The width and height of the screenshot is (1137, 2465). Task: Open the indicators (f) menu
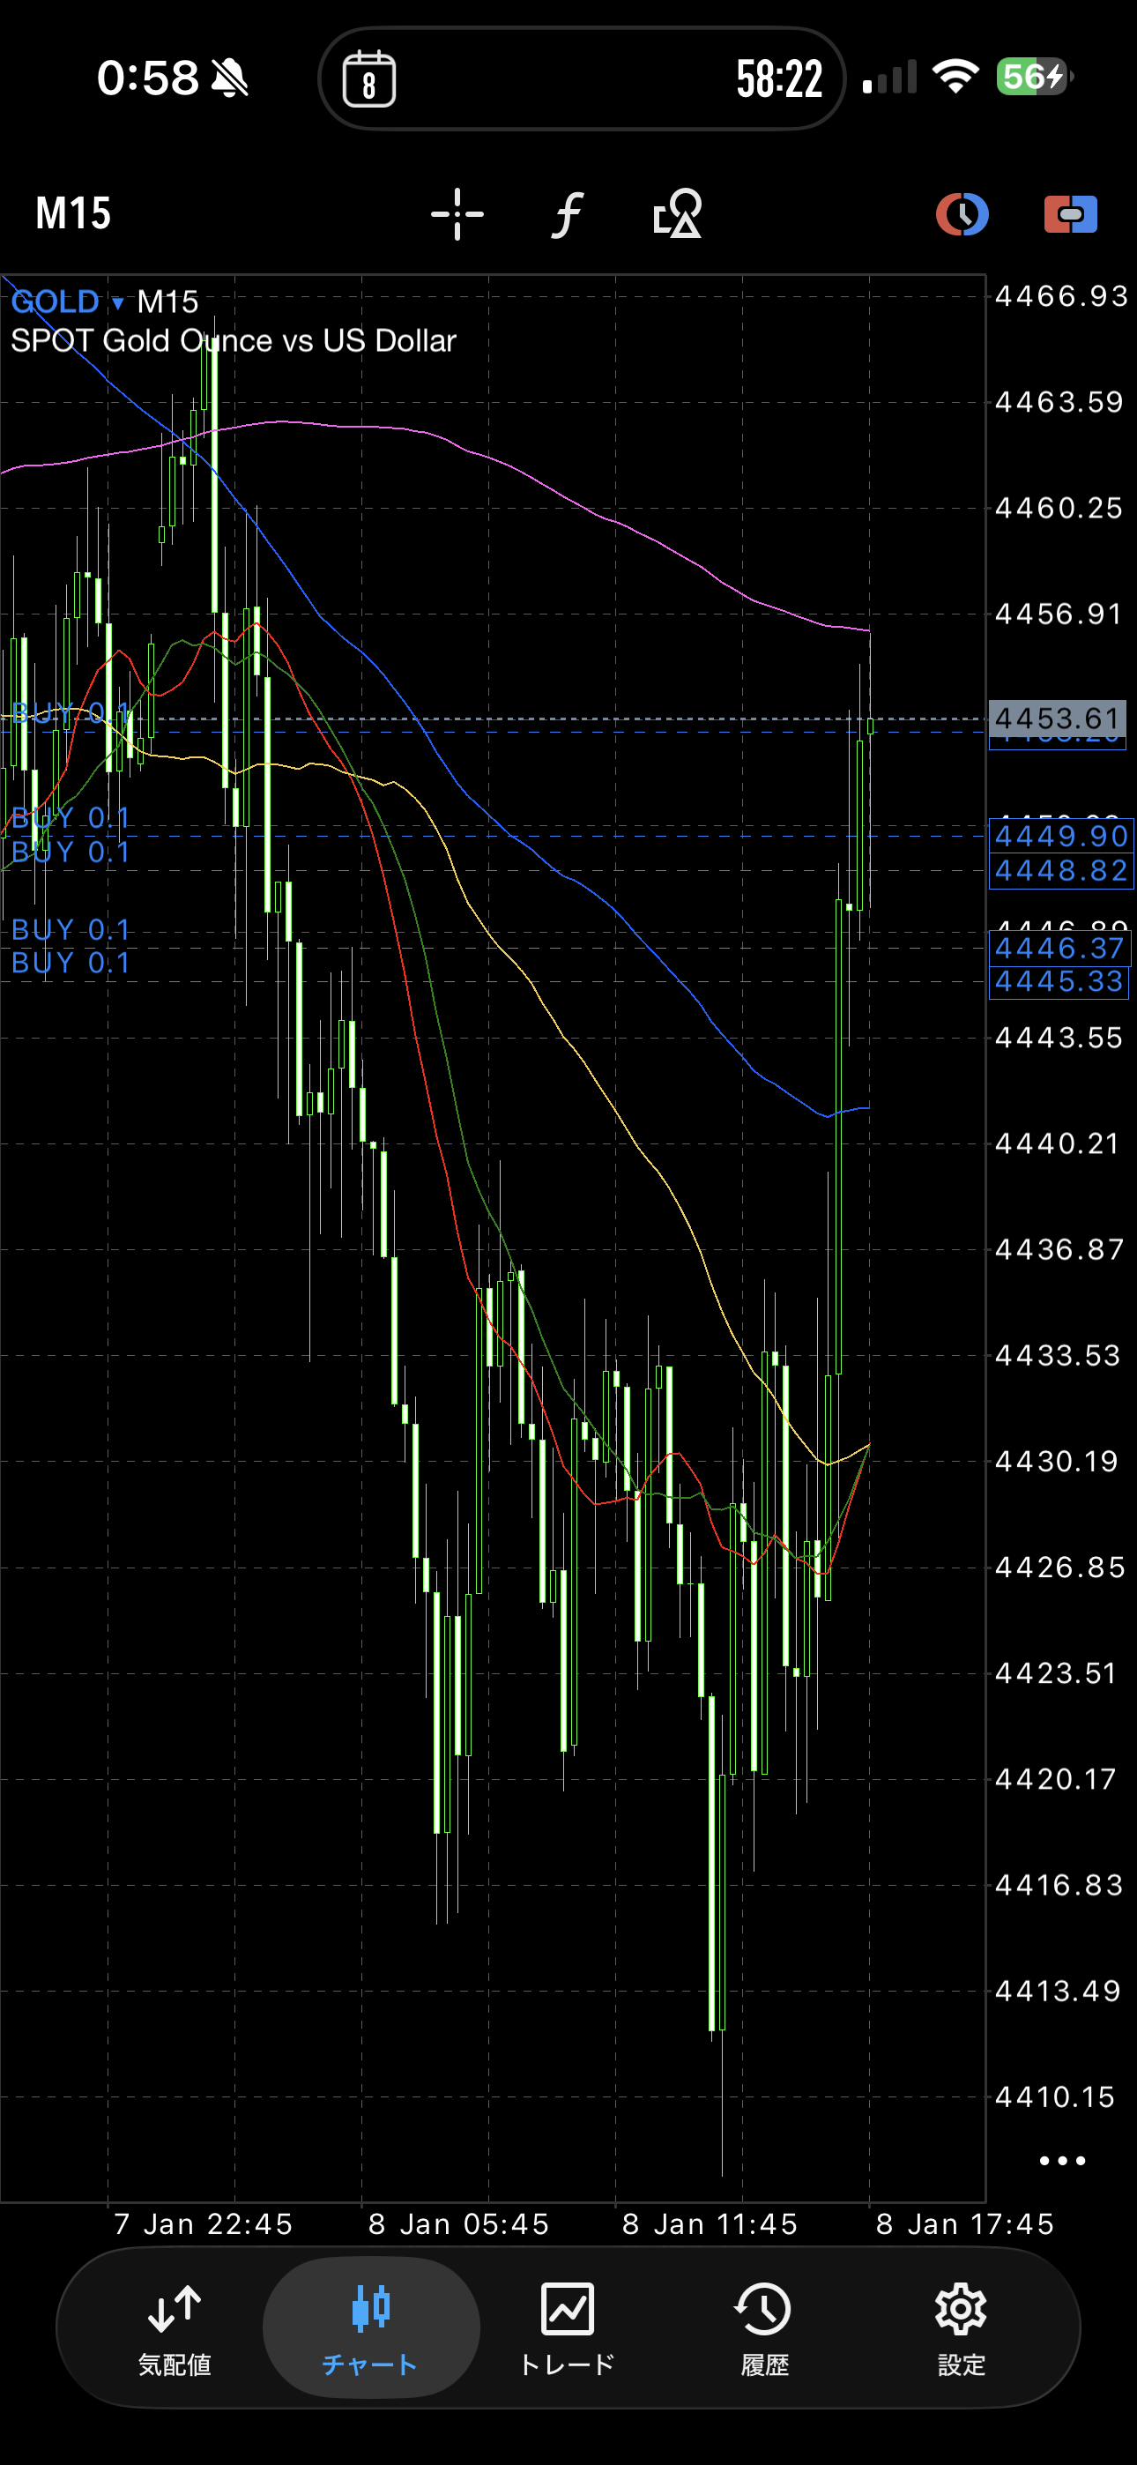tap(567, 213)
